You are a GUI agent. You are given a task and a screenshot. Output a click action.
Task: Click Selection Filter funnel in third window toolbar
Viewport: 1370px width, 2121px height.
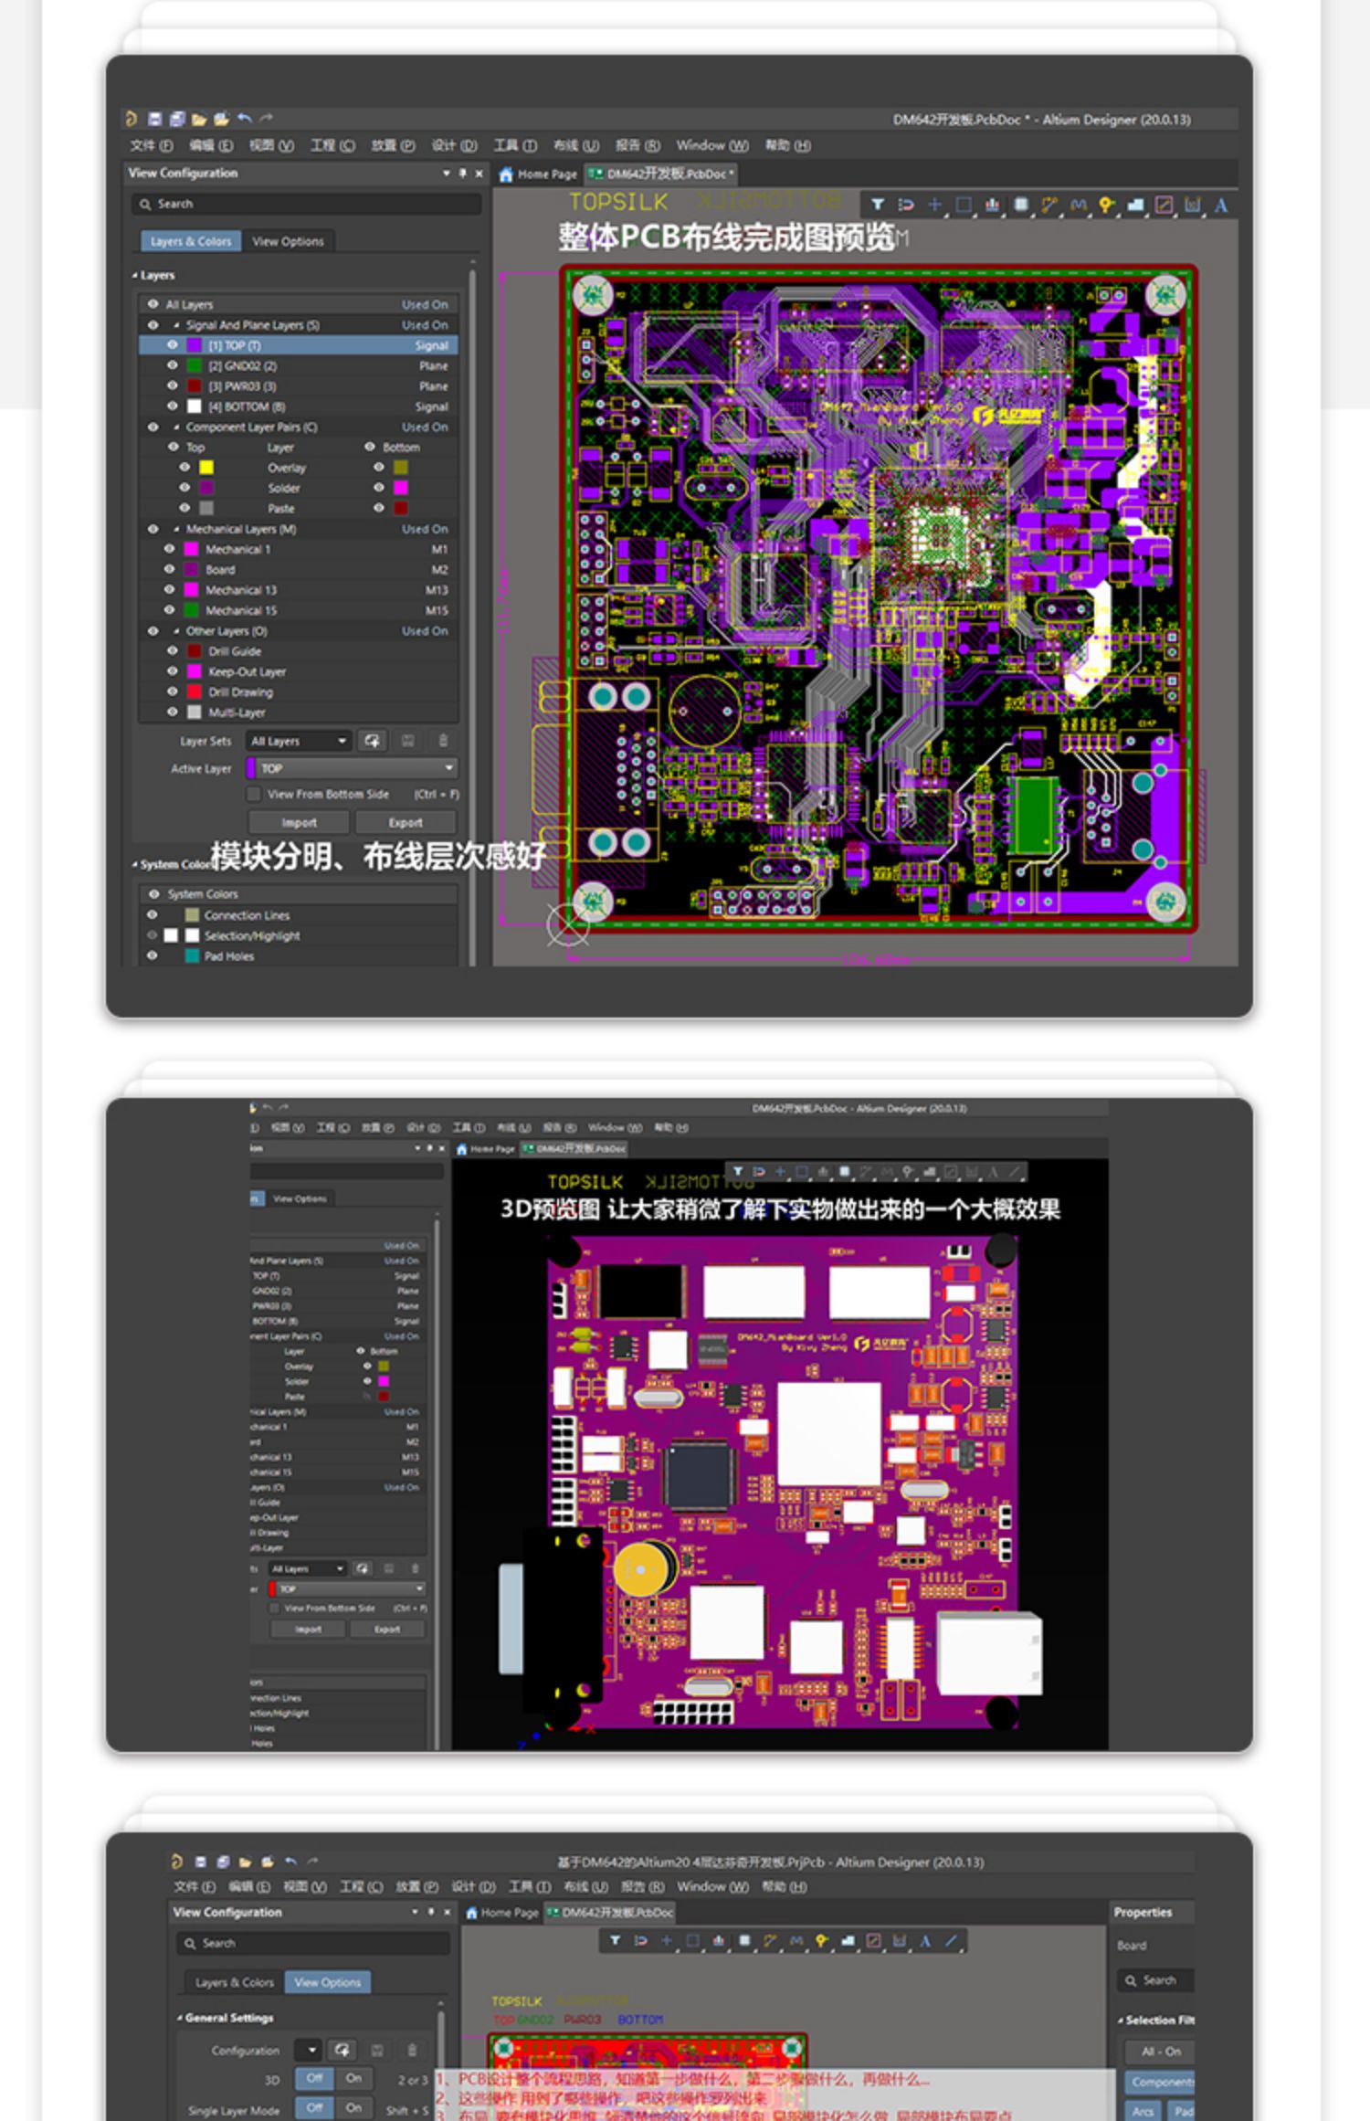point(615,1940)
